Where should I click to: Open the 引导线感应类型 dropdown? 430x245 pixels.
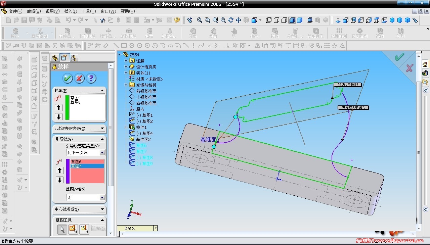pos(102,153)
